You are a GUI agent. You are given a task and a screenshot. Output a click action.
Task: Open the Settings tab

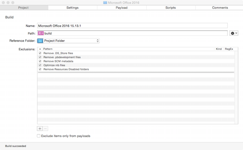[x=73, y=8]
